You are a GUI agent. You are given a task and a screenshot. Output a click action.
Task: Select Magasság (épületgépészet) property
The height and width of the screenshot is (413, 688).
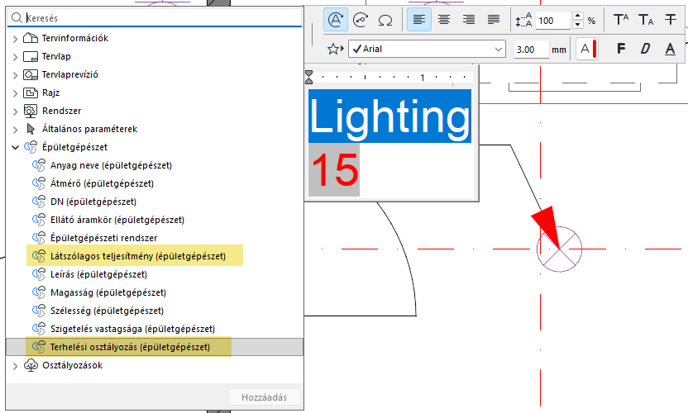point(108,292)
